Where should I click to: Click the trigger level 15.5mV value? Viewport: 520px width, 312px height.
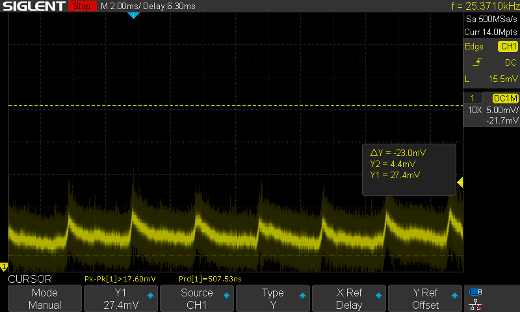click(x=503, y=79)
